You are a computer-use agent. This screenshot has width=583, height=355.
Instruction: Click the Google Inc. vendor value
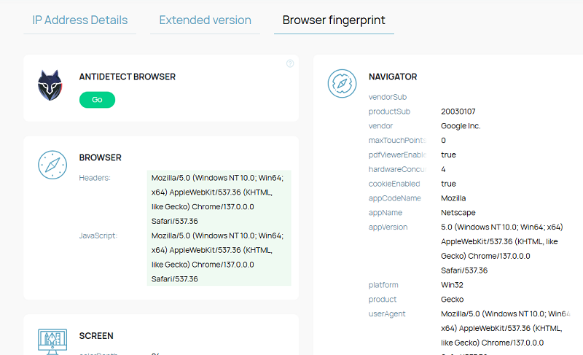click(x=461, y=126)
